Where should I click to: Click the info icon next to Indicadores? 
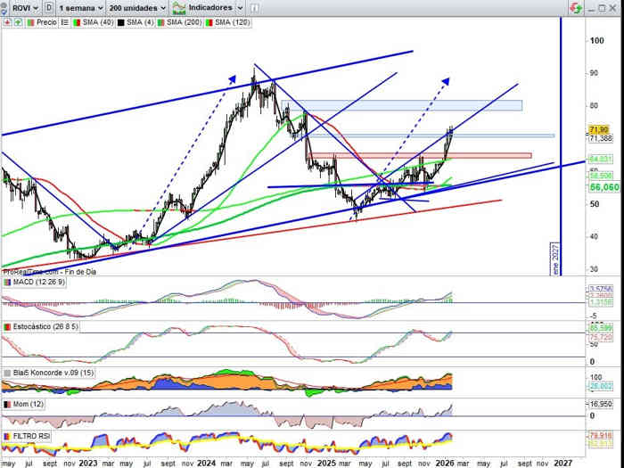pos(254,7)
